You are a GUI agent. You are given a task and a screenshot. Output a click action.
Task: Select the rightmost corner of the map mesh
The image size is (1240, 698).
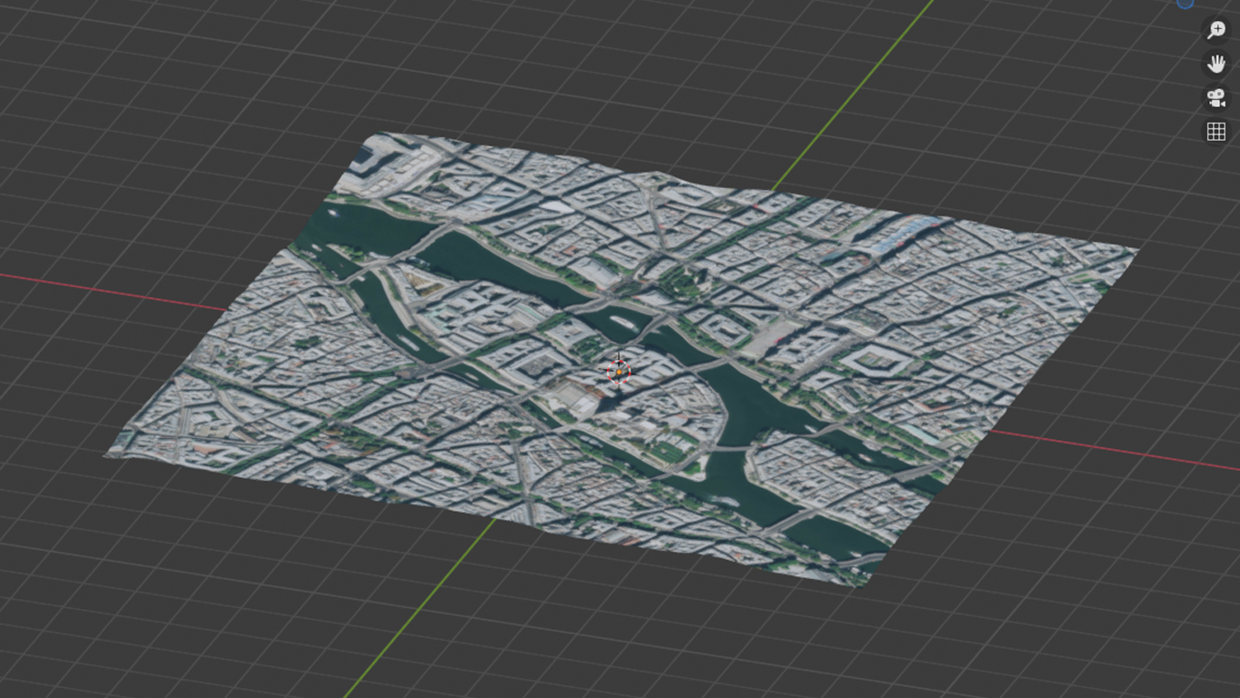1134,249
